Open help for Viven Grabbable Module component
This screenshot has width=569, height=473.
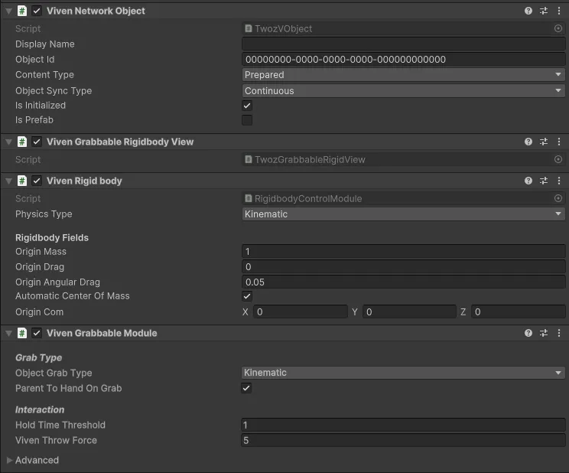(x=528, y=333)
